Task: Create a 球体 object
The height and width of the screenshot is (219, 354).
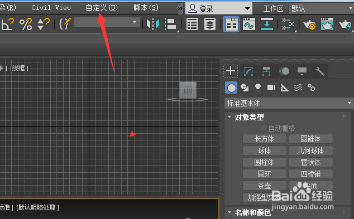Action: [x=264, y=150]
